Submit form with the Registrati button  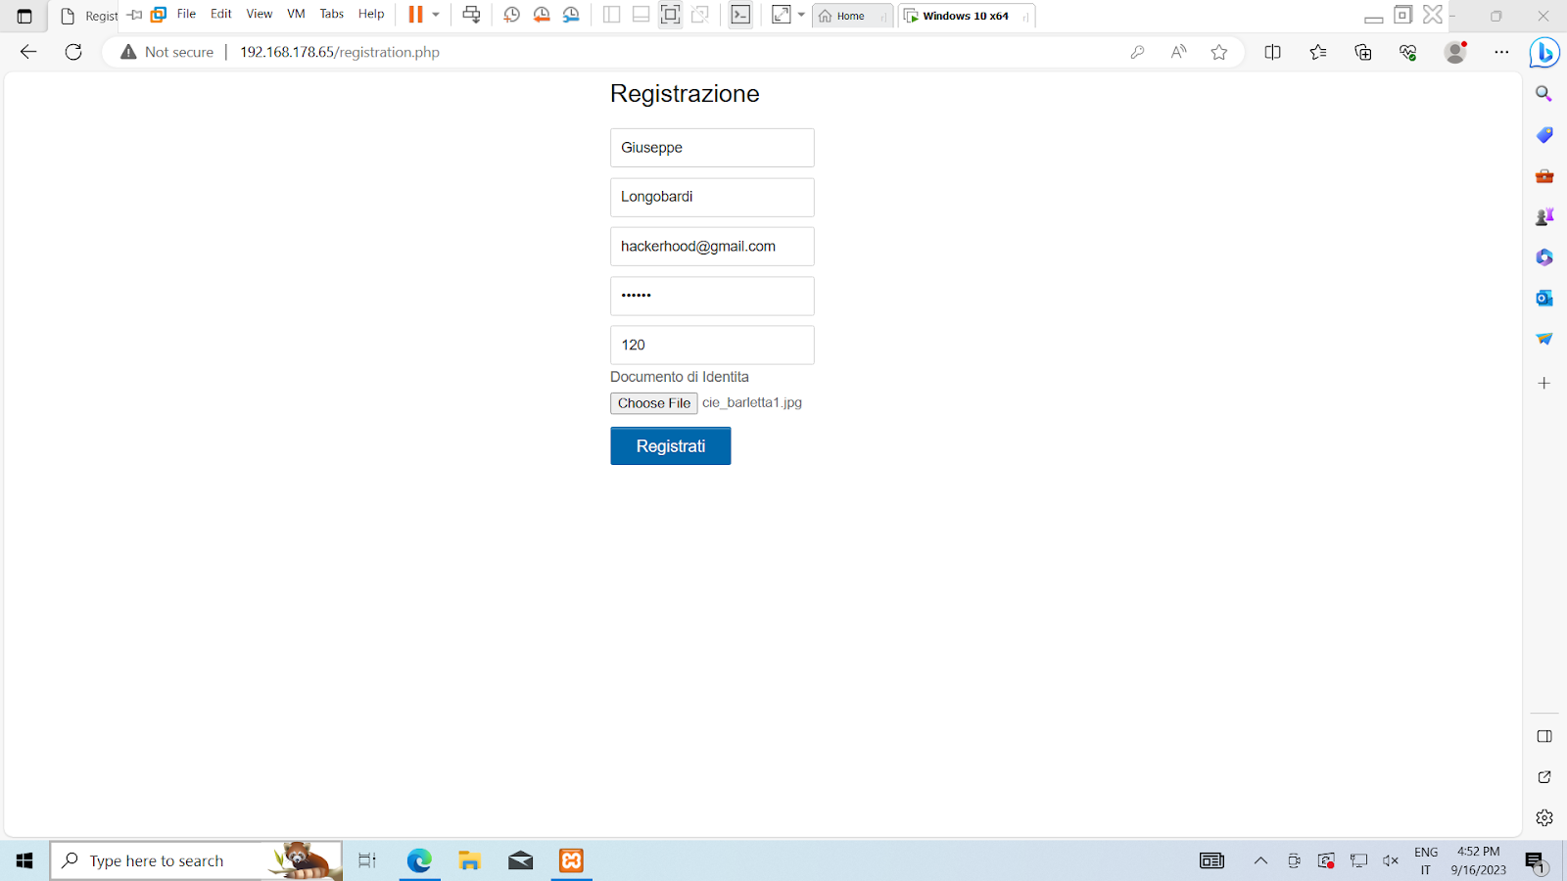tap(671, 445)
